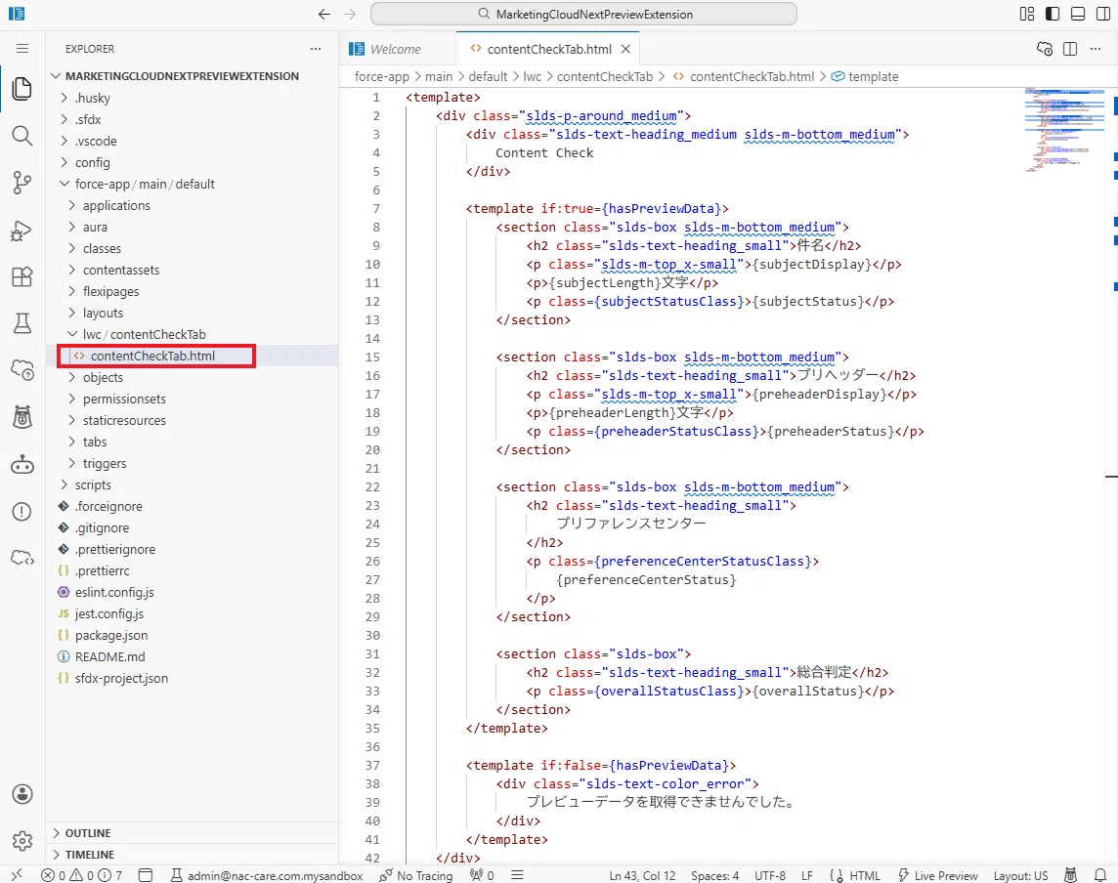1118x883 pixels.
Task: Toggle the bottom Panel visibility
Action: pos(1078,14)
